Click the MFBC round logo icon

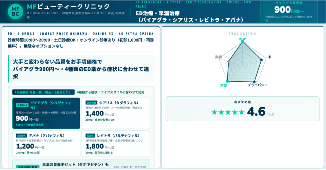point(15,11)
